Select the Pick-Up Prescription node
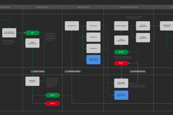This screenshot has width=173, height=115. point(143,26)
